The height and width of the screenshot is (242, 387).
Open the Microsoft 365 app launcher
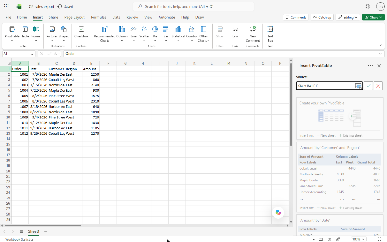coord(6,6)
